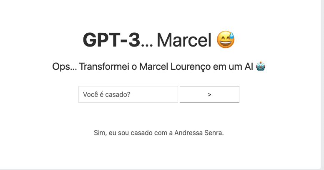Click the word 'Marcel' in the subtitle
Viewport: 324px width, 170px height.
pos(154,67)
